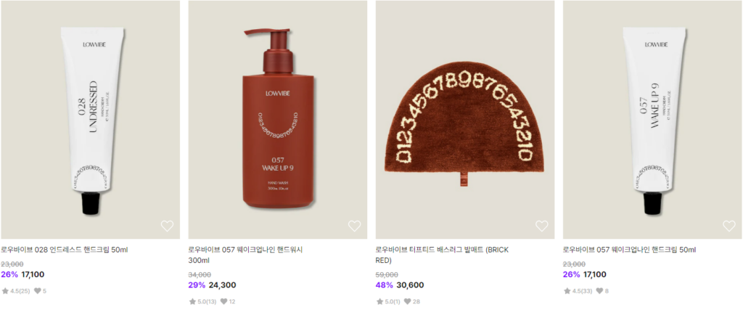Toggle heart on brick red bath rug image
743x310 pixels.
pos(541,226)
